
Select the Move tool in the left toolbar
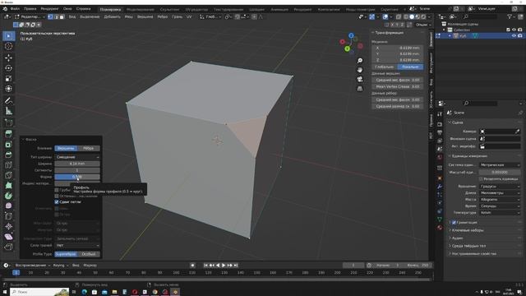(x=9, y=58)
